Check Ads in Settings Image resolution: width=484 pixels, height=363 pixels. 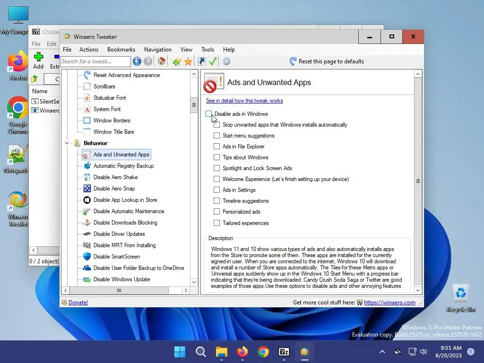coord(216,190)
